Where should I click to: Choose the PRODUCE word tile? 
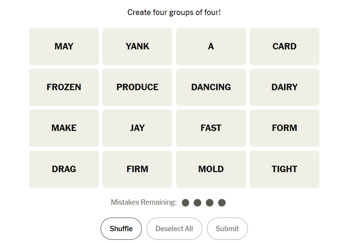[x=137, y=87]
